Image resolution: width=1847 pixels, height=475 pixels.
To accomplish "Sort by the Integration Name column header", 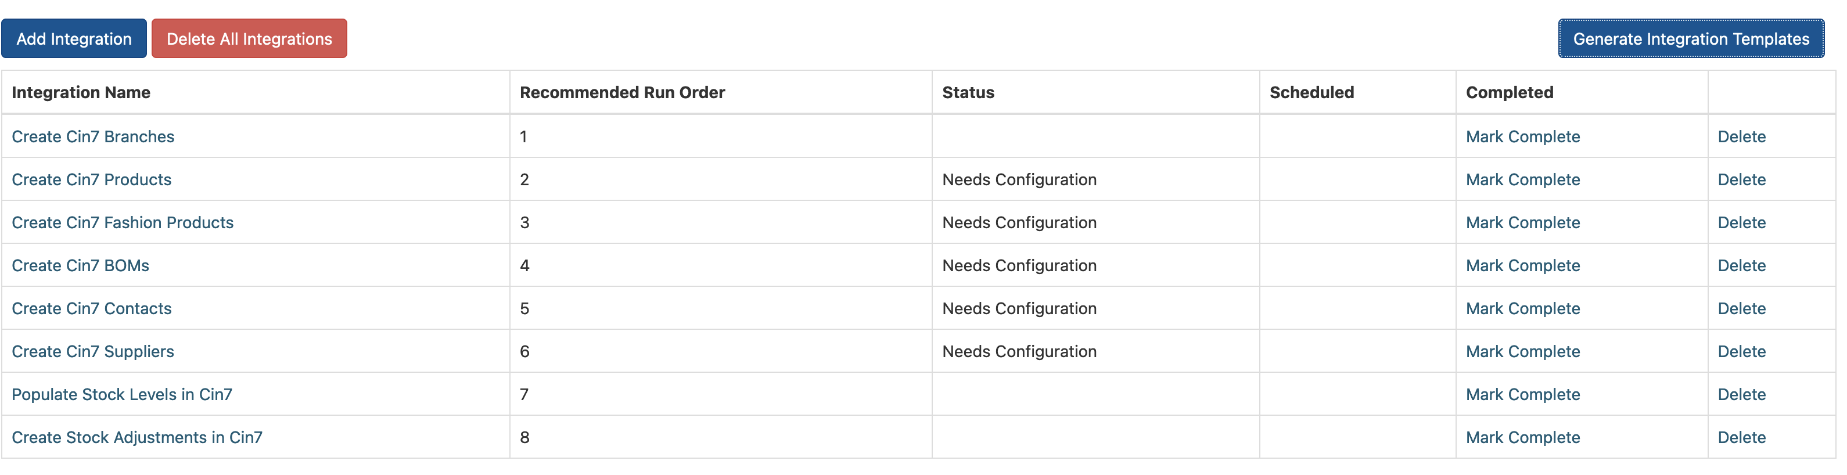I will tap(80, 92).
